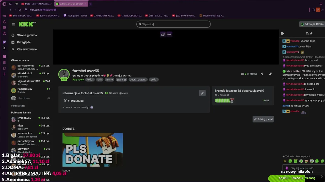Click RGX button above video
The height and width of the screenshot is (182, 325).
(x=169, y=34)
